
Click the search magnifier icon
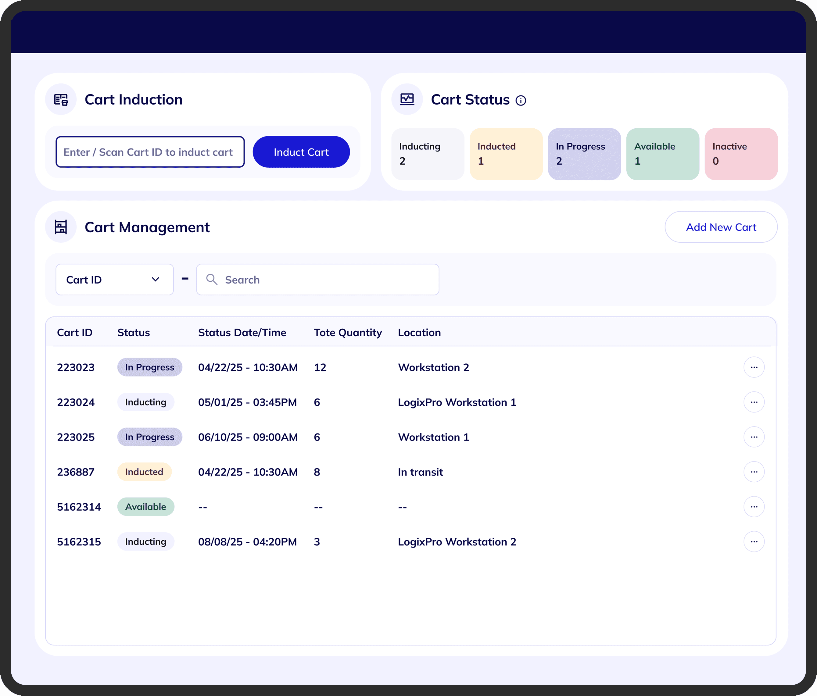[x=212, y=280]
